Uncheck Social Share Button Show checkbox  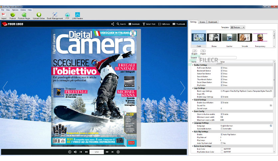[221, 82]
